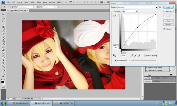This screenshot has width=177, height=106.
Task: Select the Clone Stamp tool
Action: coord(3,40)
